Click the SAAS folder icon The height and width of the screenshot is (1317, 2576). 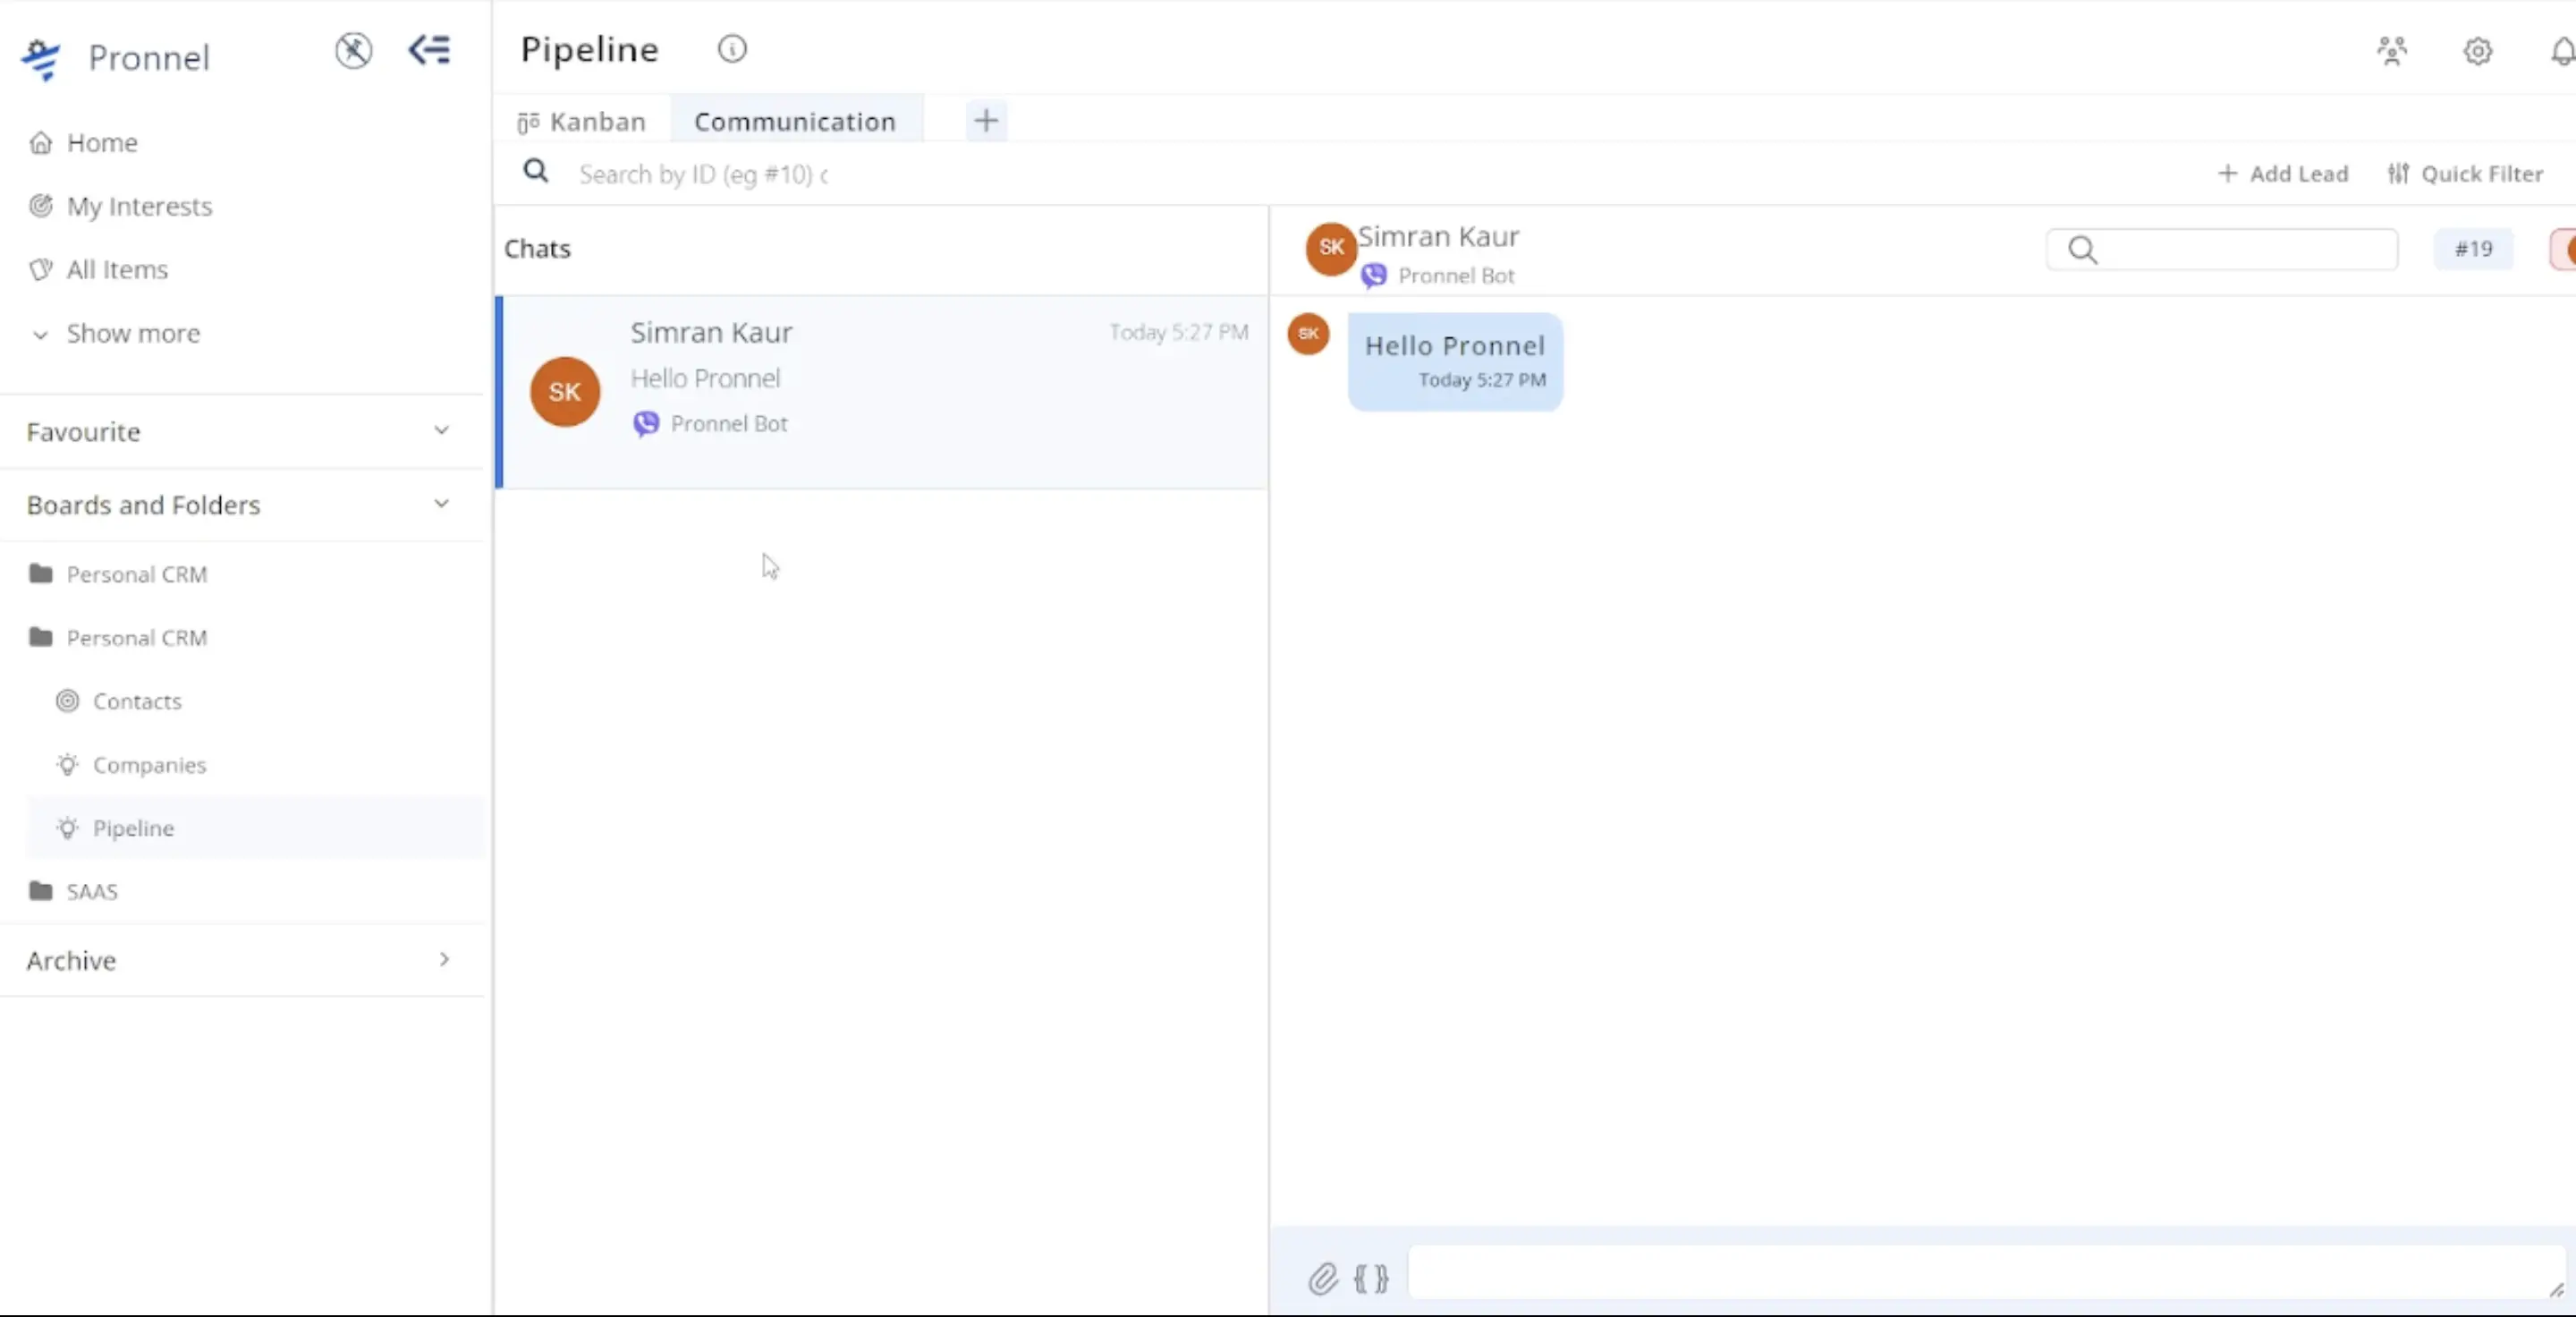pyautogui.click(x=41, y=891)
